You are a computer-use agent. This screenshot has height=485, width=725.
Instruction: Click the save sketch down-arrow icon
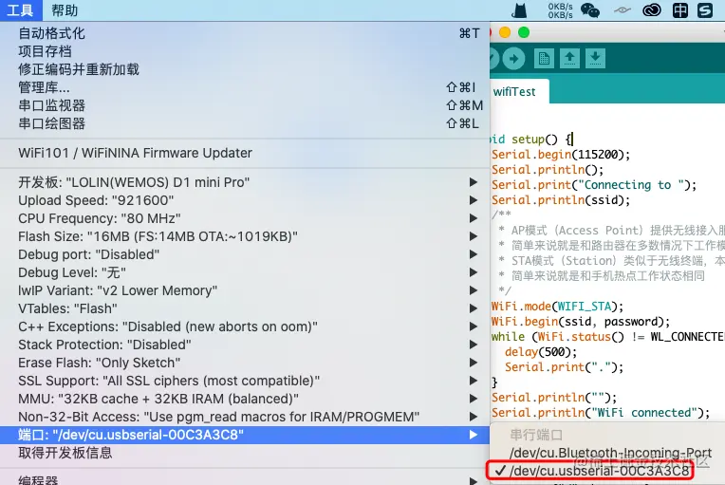(596, 59)
